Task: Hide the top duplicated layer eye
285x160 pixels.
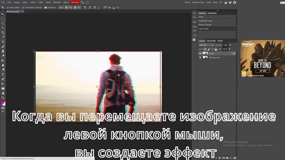Action: (200, 53)
